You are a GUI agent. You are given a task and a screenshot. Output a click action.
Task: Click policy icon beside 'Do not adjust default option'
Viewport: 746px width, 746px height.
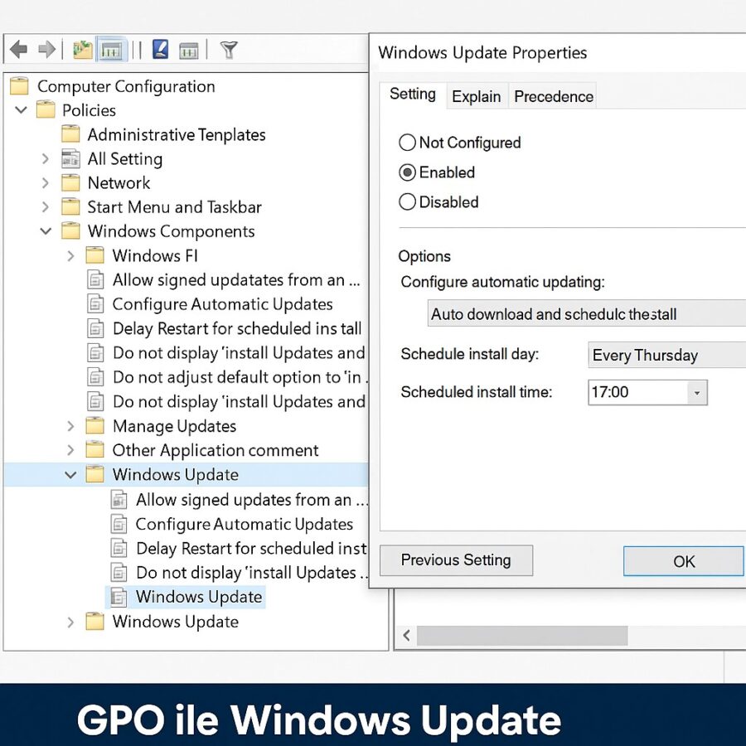point(95,377)
